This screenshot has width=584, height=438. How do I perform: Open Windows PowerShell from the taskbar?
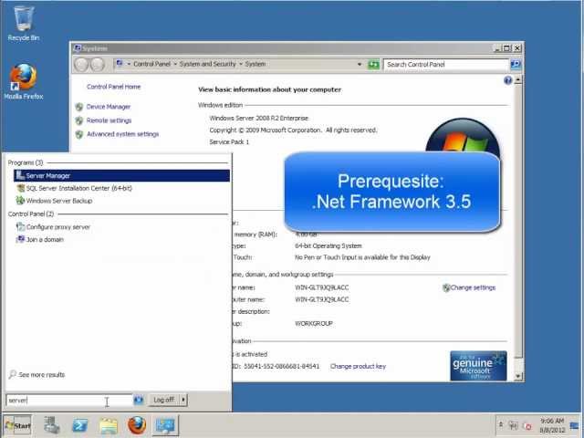[x=80, y=425]
